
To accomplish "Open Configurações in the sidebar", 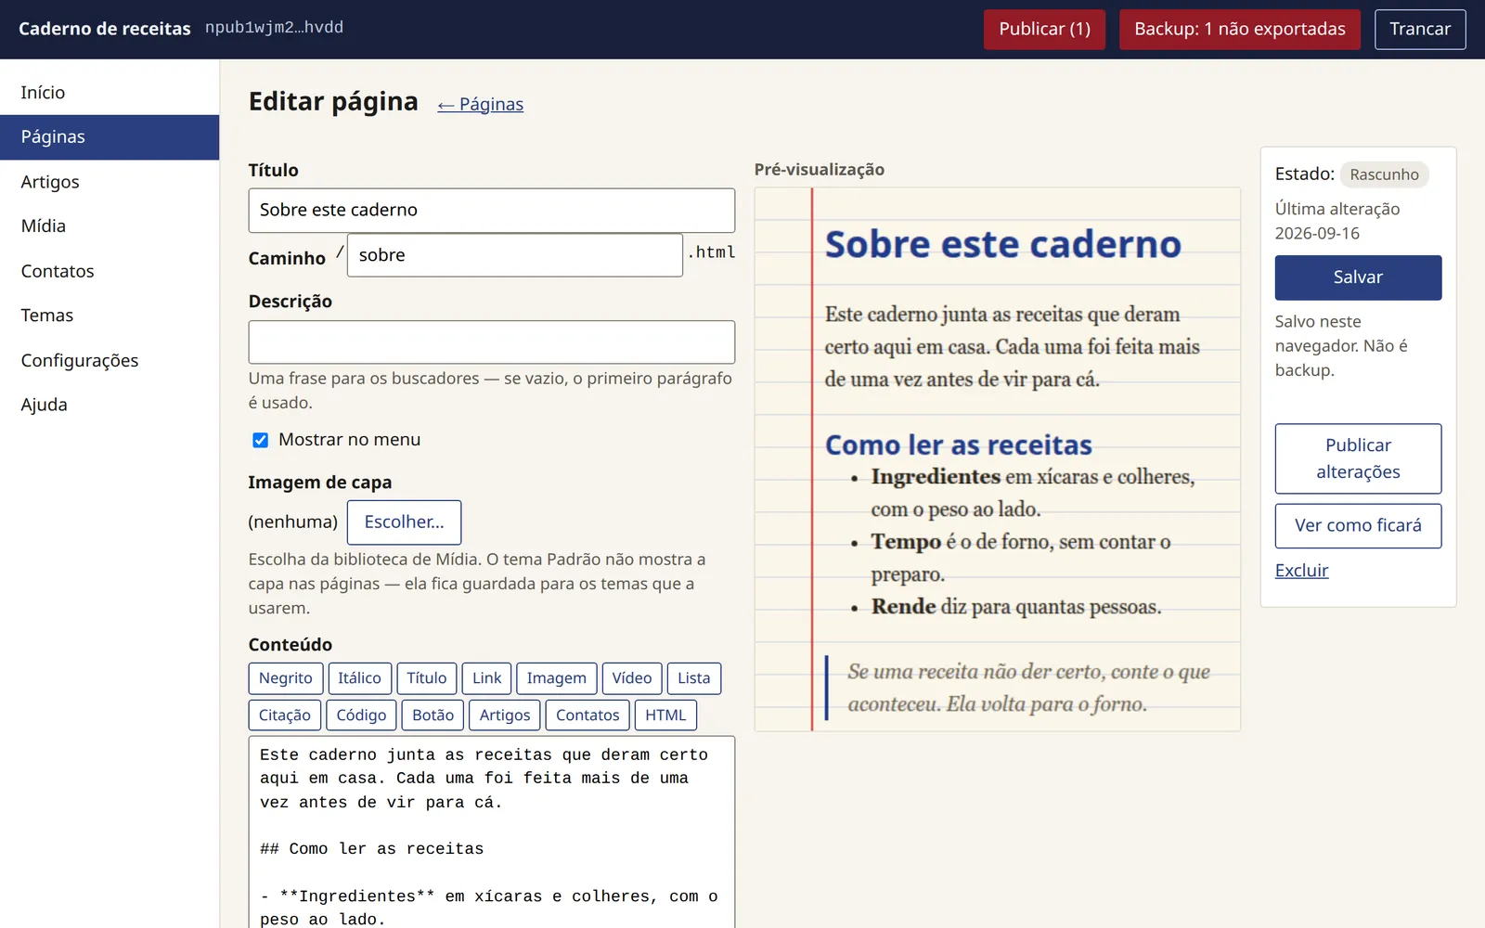I will point(110,360).
